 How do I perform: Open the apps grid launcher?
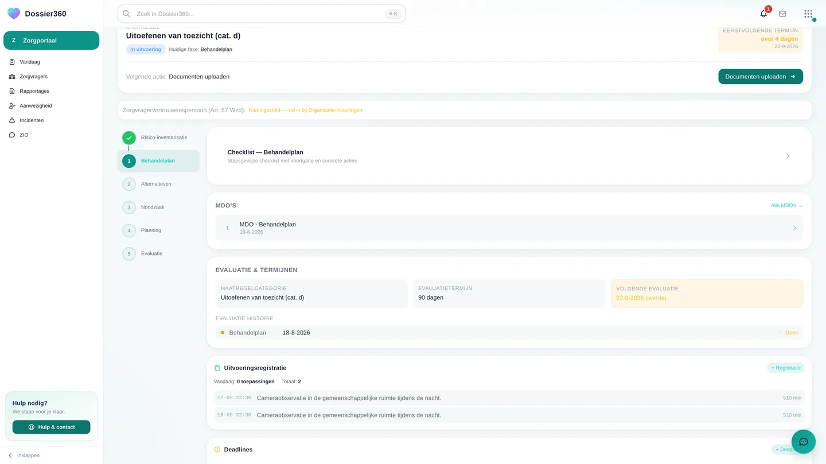(x=808, y=14)
